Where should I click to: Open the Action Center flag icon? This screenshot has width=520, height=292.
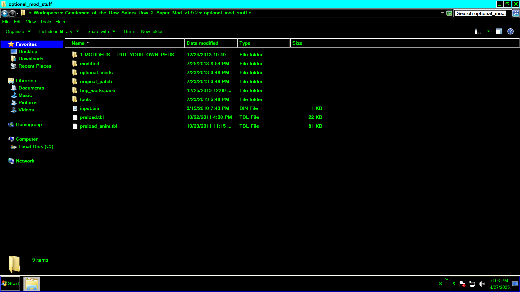[x=462, y=284]
